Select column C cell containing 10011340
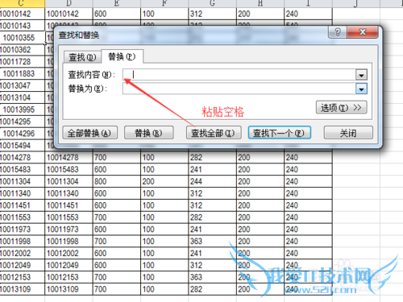 (23, 193)
